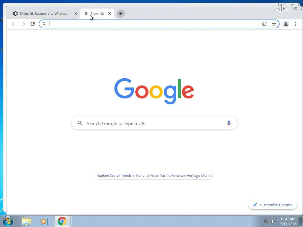Close the New Tab tab

click(x=109, y=14)
